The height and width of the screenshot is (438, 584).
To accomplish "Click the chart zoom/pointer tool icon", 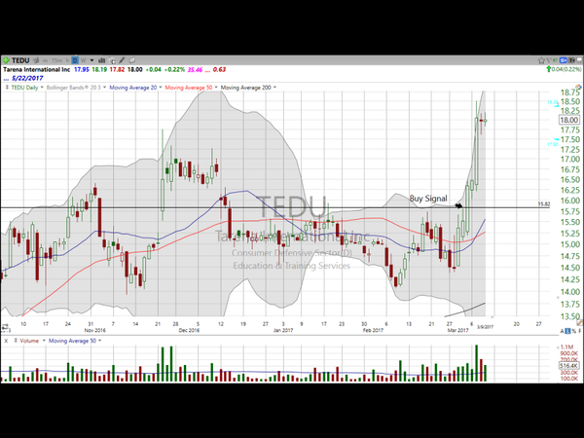I will point(112,60).
